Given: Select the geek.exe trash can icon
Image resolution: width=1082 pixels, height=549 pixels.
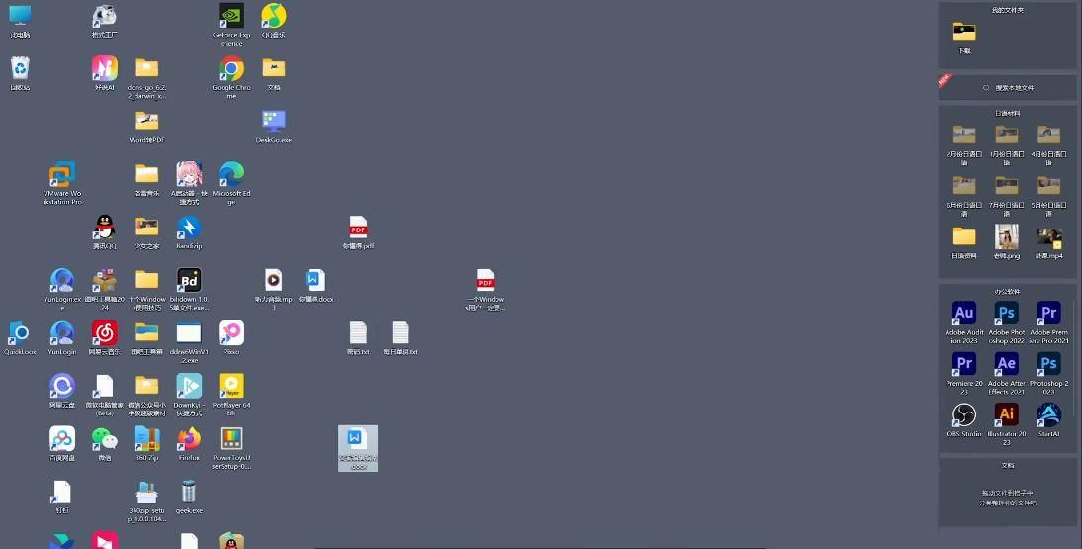Looking at the screenshot, I should click(x=189, y=492).
